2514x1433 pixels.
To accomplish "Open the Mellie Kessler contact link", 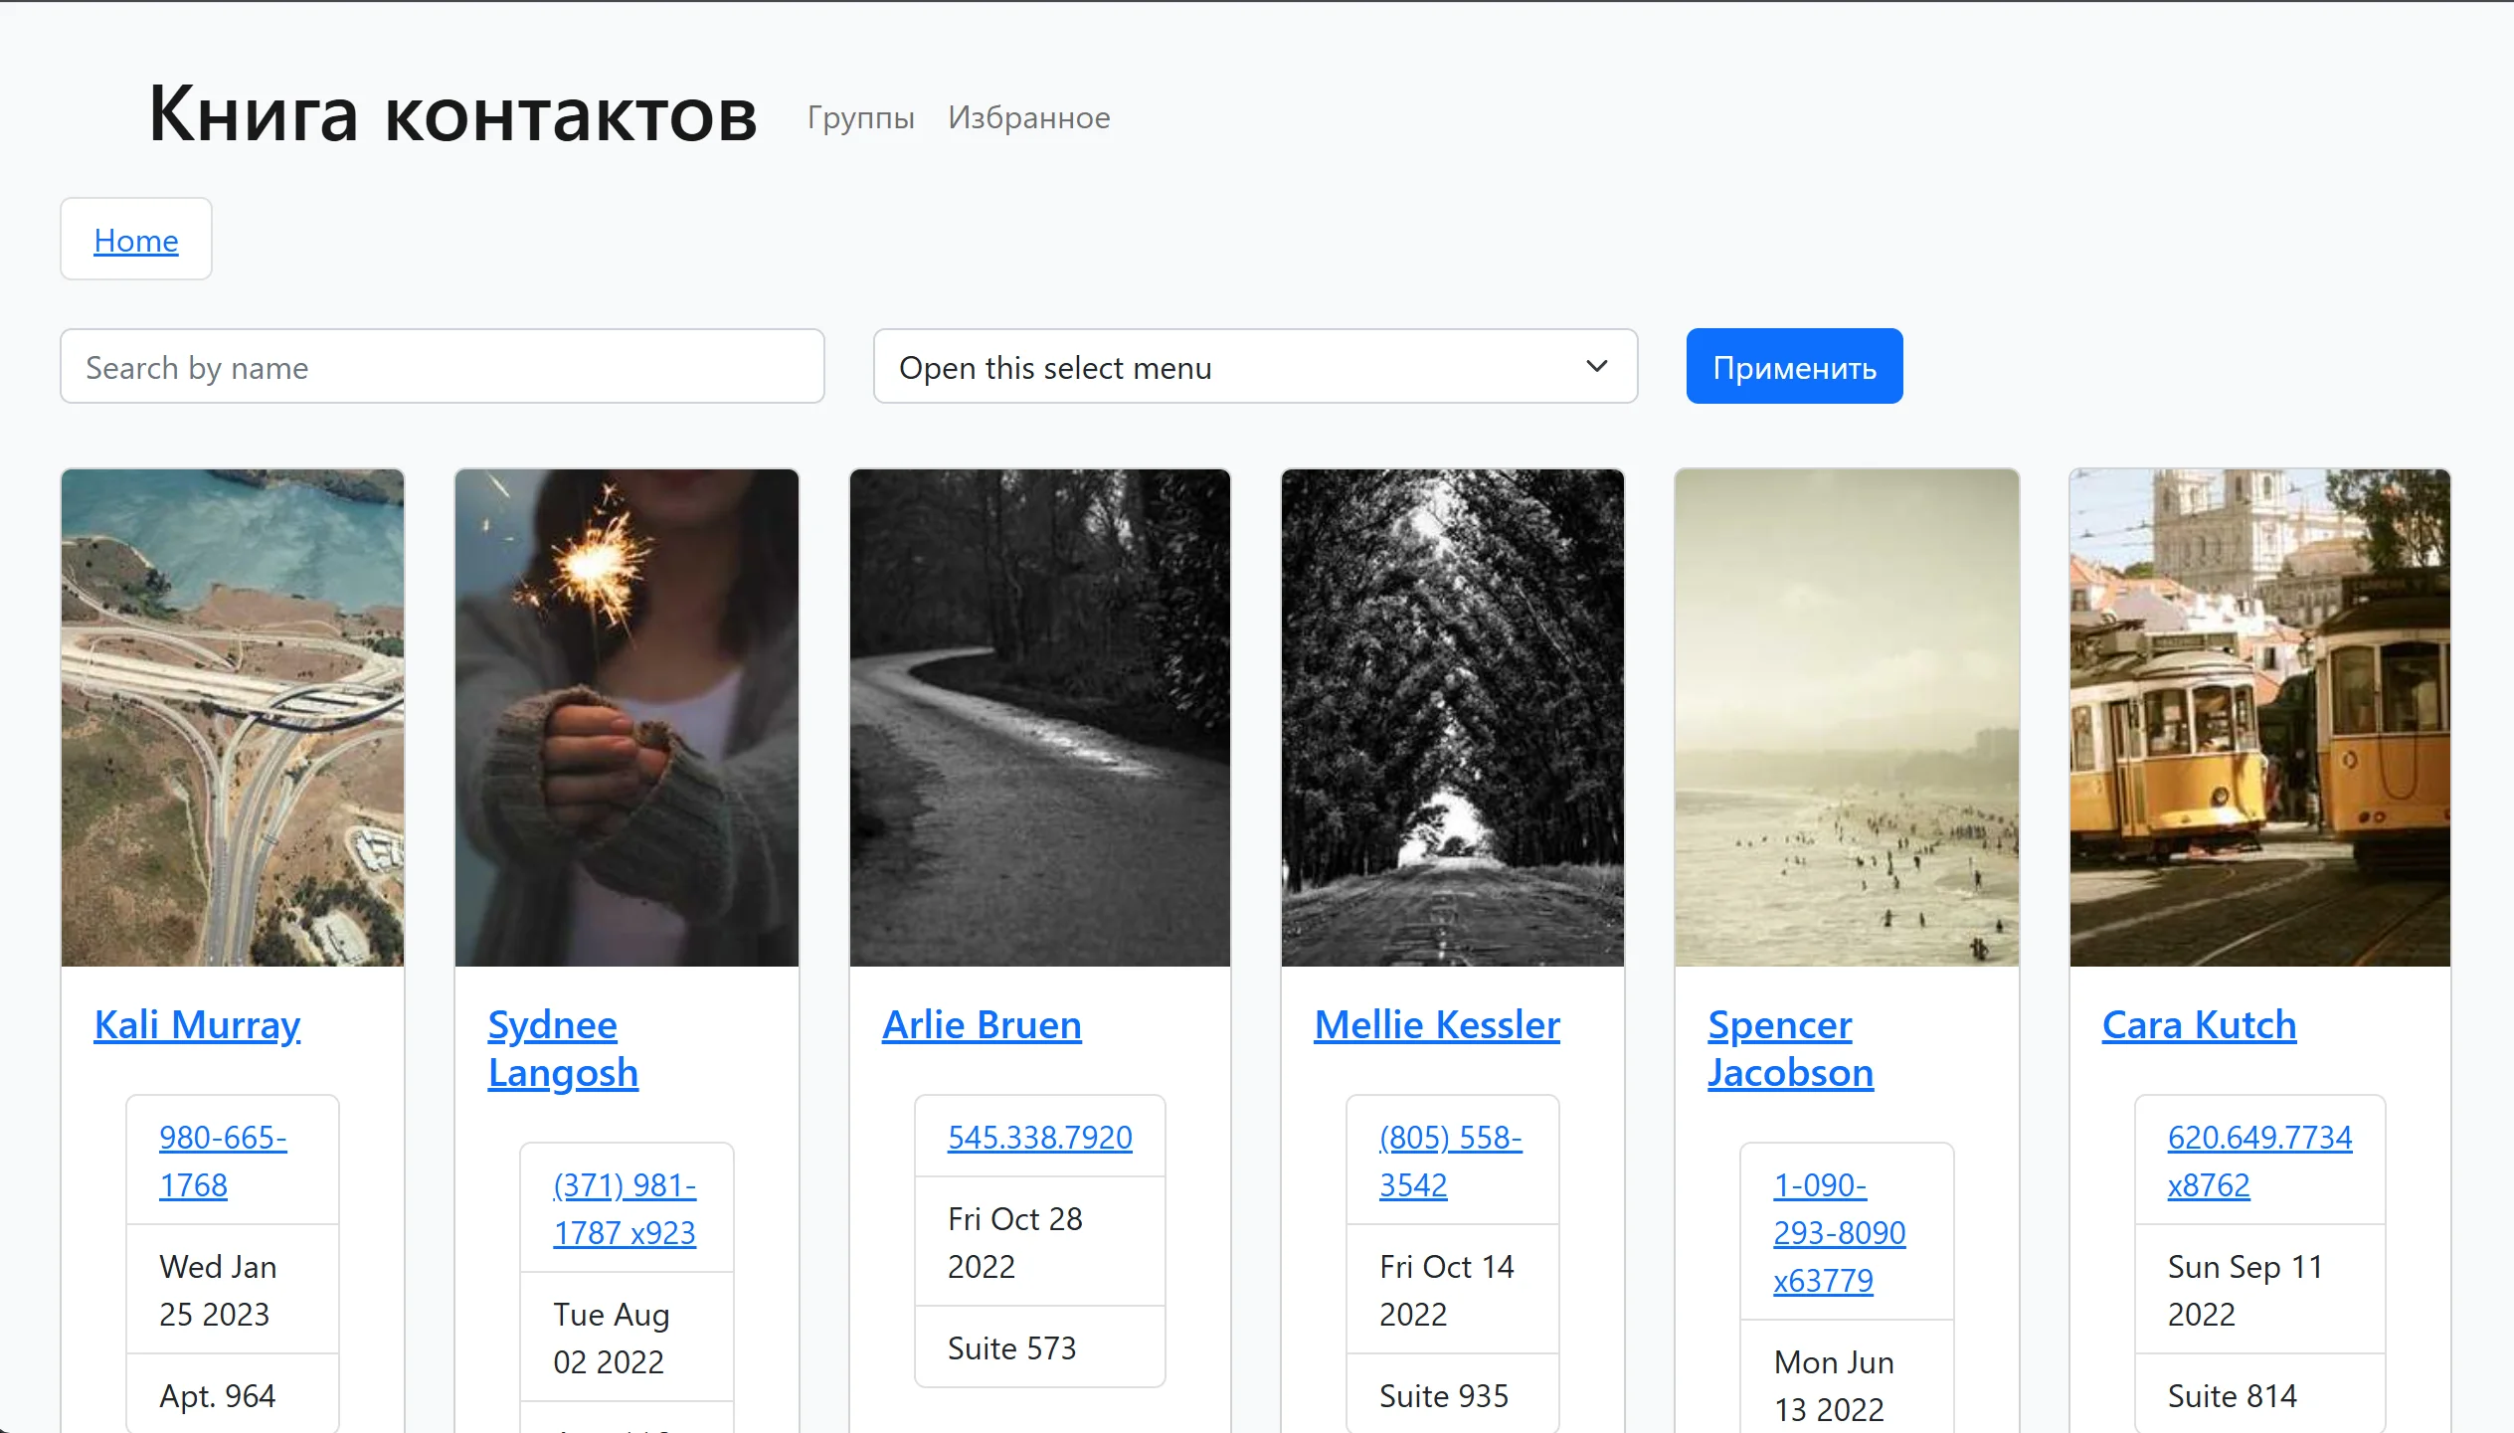I will tap(1436, 1024).
